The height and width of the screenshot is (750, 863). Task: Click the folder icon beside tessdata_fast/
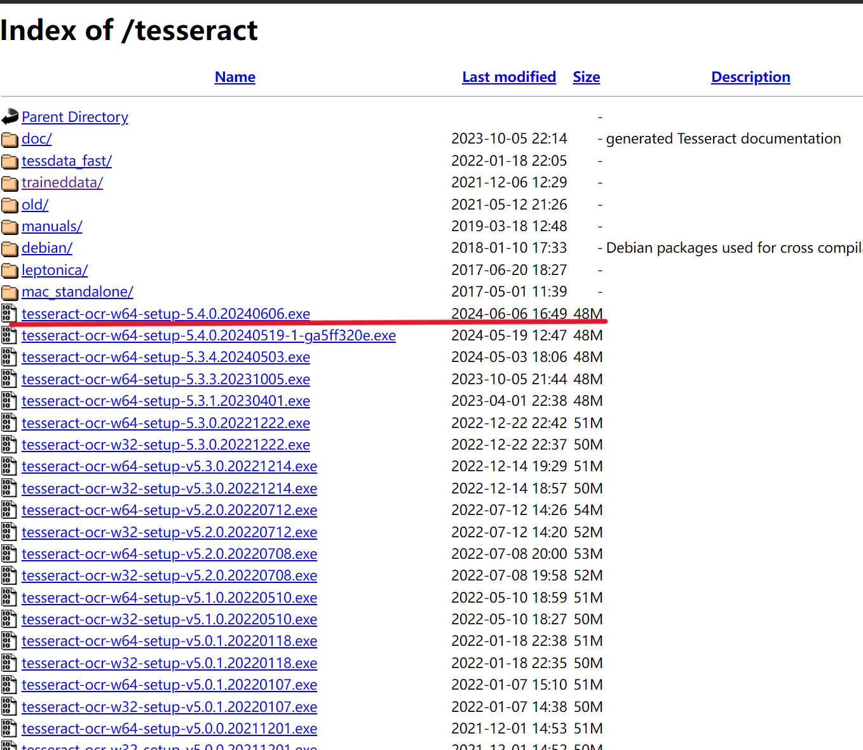(10, 161)
